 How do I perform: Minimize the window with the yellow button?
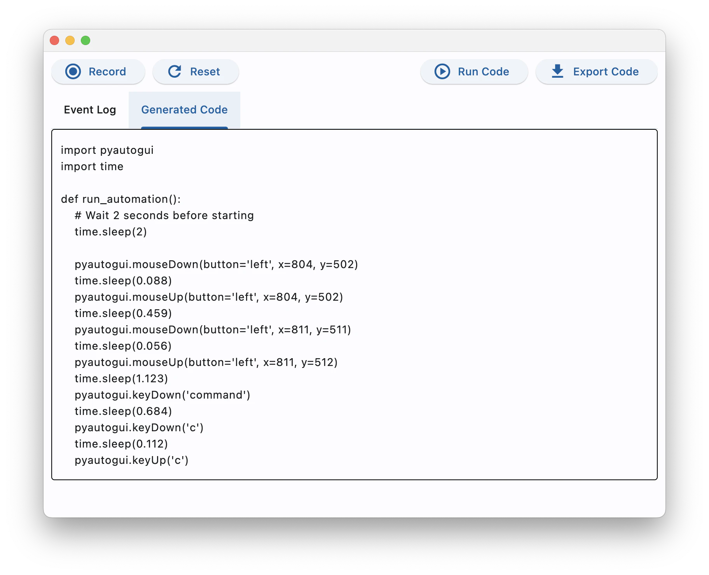pyautogui.click(x=70, y=40)
